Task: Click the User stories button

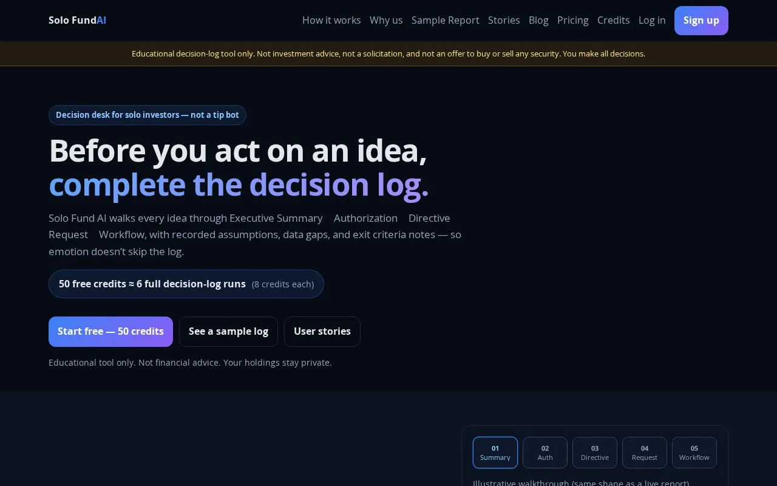Action: tap(322, 332)
